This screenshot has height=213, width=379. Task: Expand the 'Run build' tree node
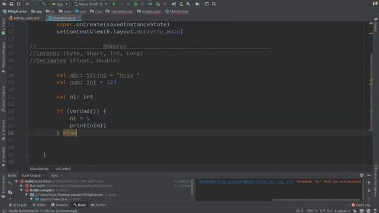pos(21,186)
